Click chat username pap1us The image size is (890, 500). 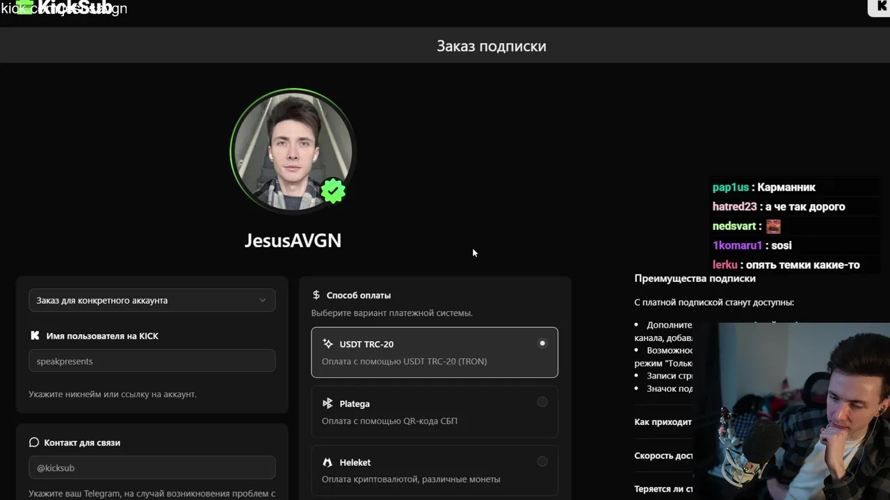(730, 187)
